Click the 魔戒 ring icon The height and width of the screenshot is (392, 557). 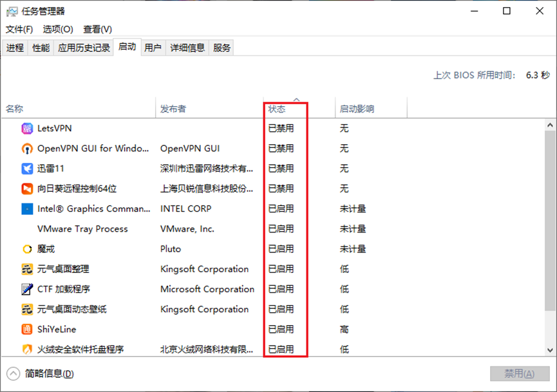pyautogui.click(x=27, y=249)
